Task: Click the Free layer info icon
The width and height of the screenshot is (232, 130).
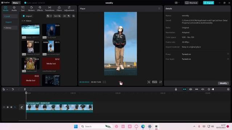Action: (x=228, y=59)
